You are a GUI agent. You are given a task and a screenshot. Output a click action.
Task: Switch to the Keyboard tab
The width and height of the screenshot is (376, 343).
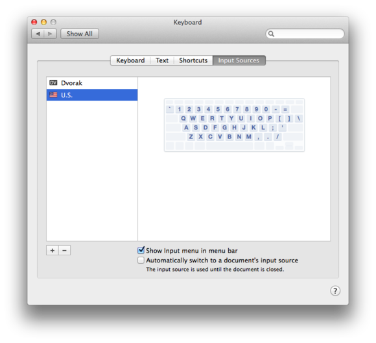pos(130,60)
